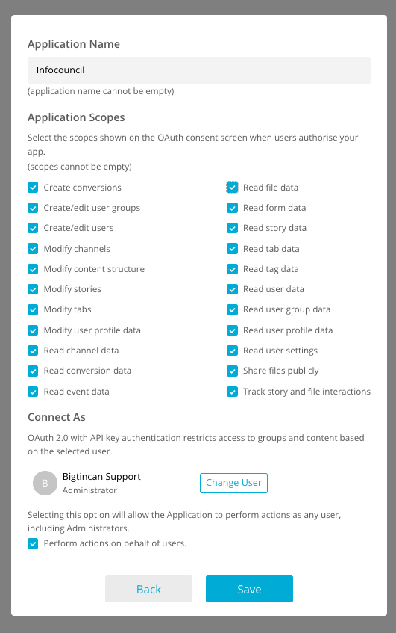
Task: Uncheck Modify content structure scope
Action: [33, 269]
